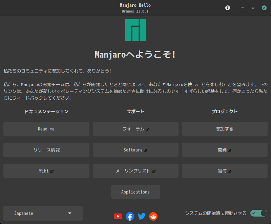Open Manjaro Twitter profile icon

142,216
